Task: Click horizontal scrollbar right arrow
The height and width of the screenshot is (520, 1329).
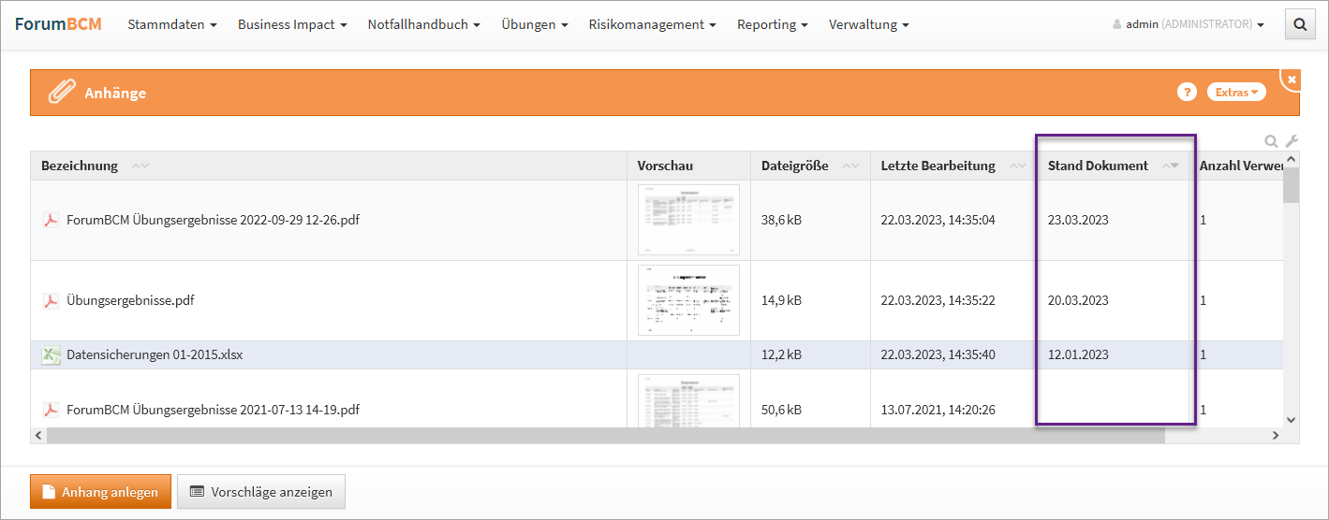Action: pyautogui.click(x=1275, y=436)
